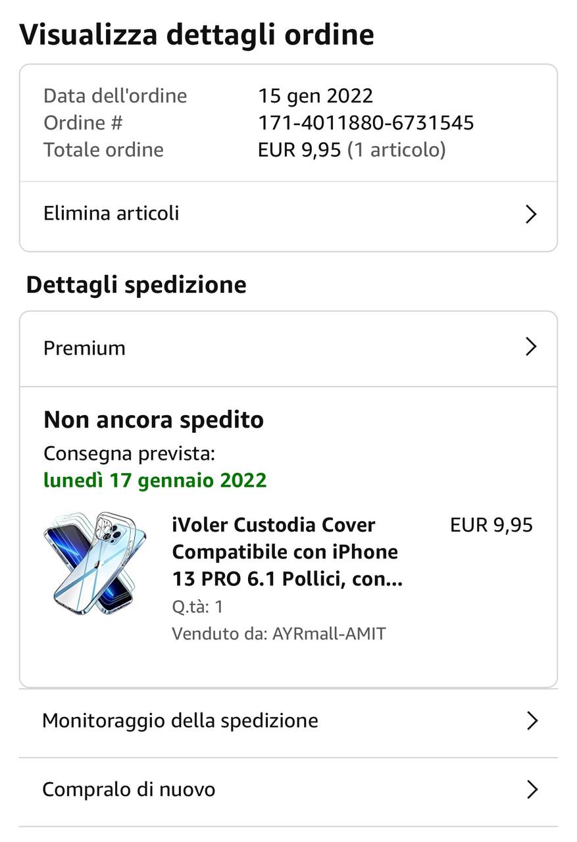577x842 pixels.
Task: Click the Q.tà: 1 quantity label
Action: (x=197, y=607)
